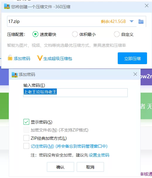
Task: Open the browse folder icon beside 17.zip
Action: 141,21
